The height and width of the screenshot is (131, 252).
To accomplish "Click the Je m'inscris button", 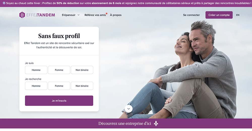I will (59, 101).
